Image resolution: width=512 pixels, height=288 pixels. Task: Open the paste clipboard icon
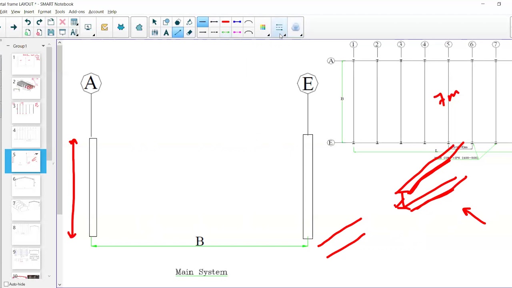coord(51,22)
